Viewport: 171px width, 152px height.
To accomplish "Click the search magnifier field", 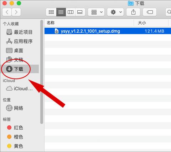I will coord(169,12).
